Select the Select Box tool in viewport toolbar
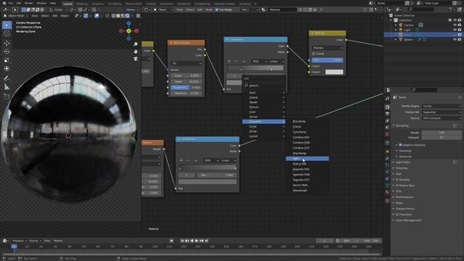The height and width of the screenshot is (261, 464). coord(7,25)
